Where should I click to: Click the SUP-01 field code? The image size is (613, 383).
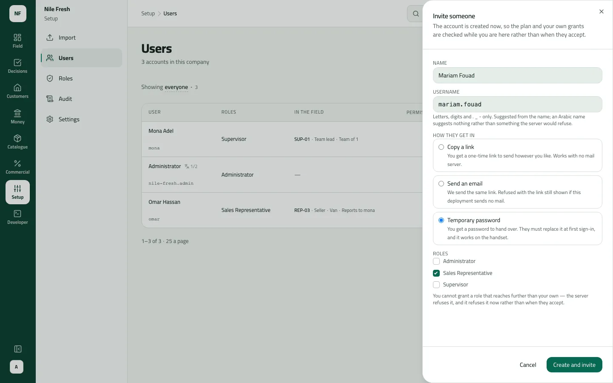[302, 139]
